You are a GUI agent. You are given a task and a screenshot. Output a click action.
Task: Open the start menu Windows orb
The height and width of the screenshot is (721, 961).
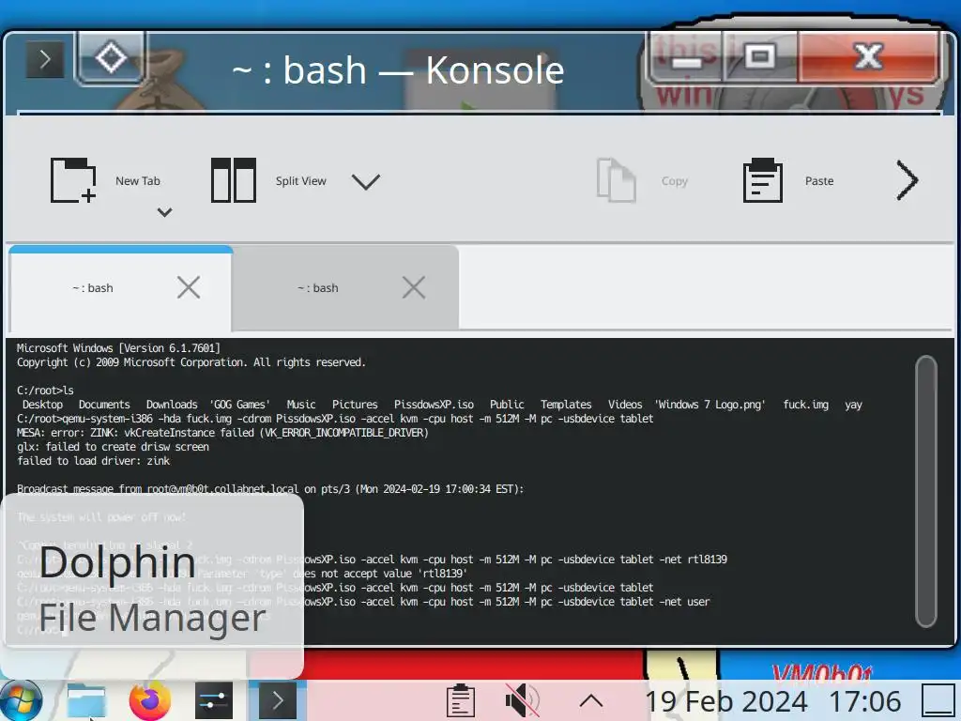pos(21,700)
